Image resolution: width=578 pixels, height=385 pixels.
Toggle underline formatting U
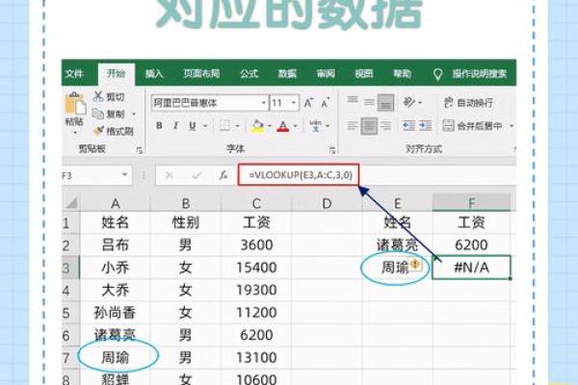coord(193,126)
